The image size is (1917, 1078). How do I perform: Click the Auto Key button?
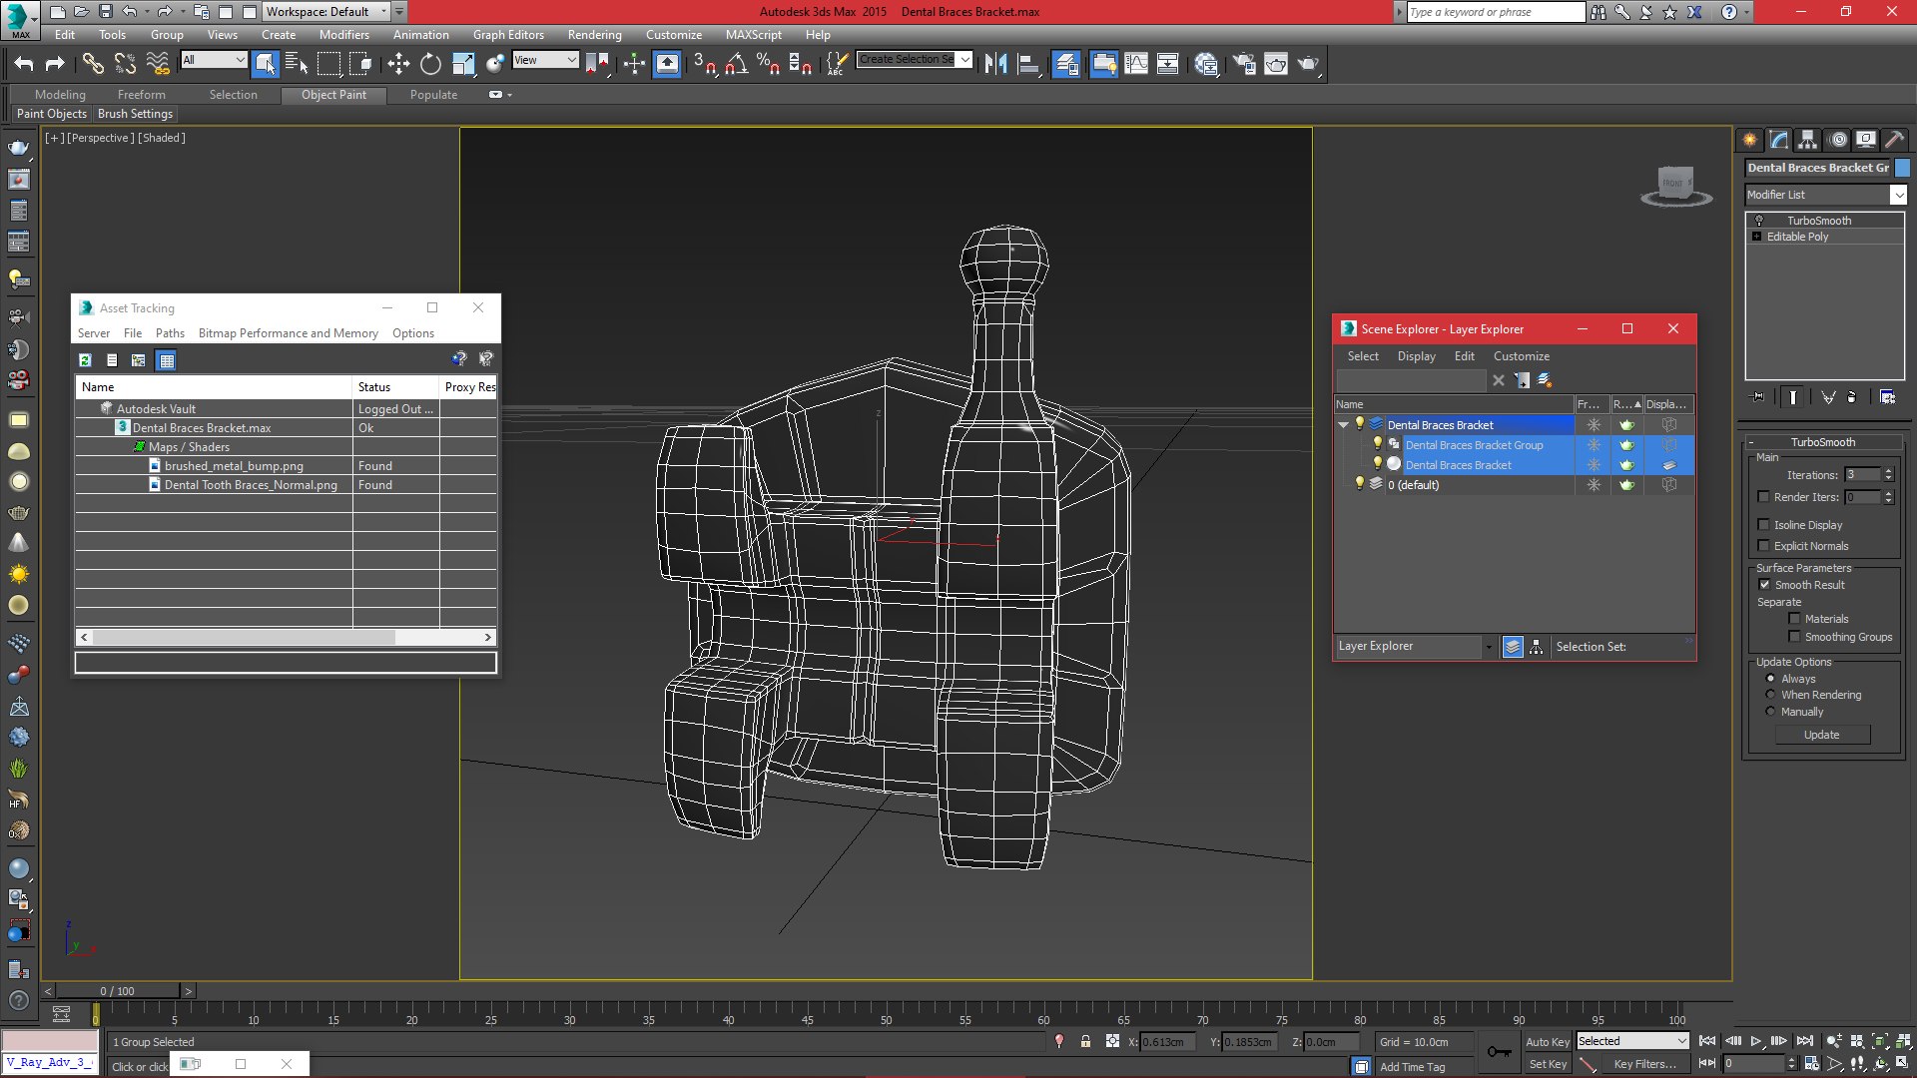tap(1547, 1041)
